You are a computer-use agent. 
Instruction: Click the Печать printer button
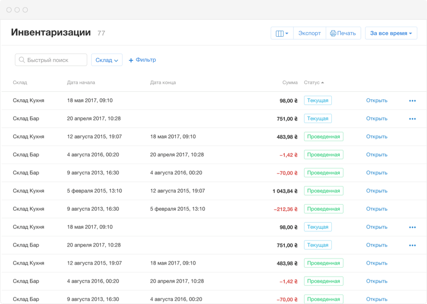[x=343, y=34]
